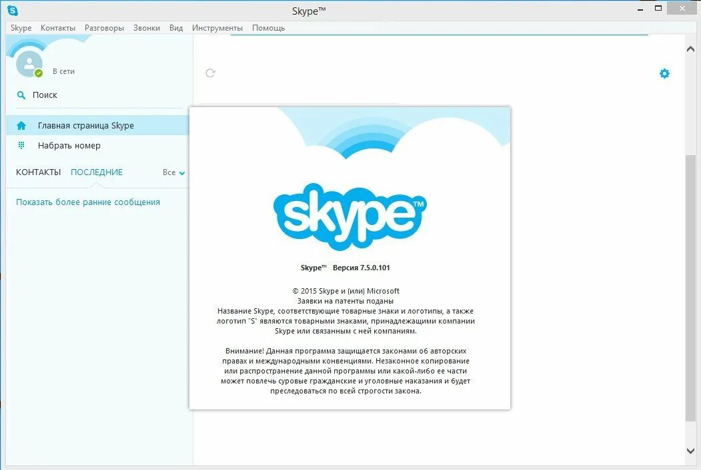Open Главная страница Skype
701x470 pixels.
pyautogui.click(x=97, y=125)
